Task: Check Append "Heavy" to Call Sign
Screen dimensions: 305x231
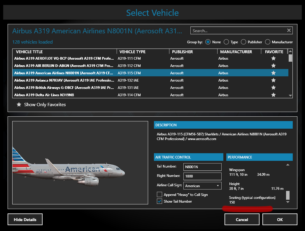Action: pos(159,194)
